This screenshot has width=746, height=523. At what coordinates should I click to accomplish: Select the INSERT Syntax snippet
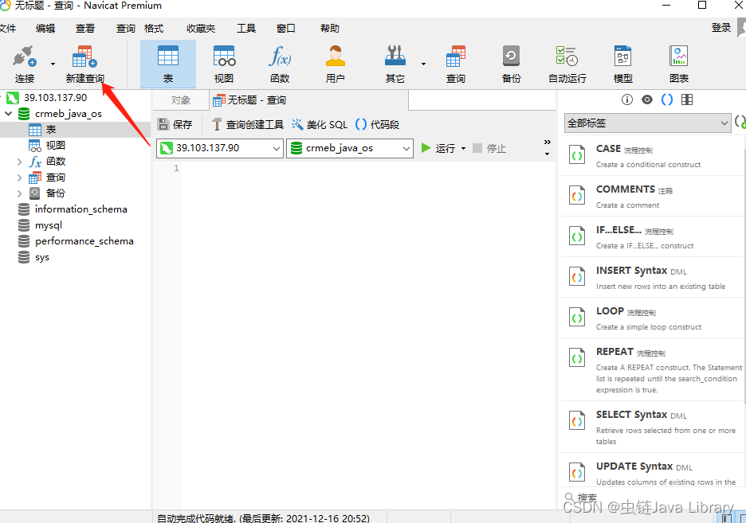coord(652,277)
